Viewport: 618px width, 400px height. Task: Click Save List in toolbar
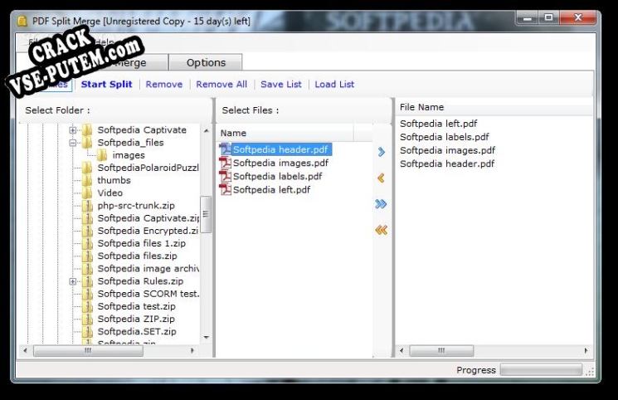click(x=281, y=84)
